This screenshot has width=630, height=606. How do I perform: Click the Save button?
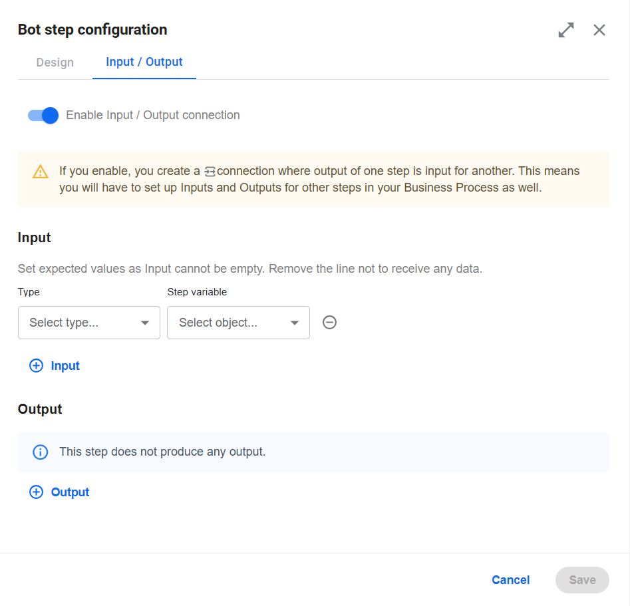click(582, 580)
